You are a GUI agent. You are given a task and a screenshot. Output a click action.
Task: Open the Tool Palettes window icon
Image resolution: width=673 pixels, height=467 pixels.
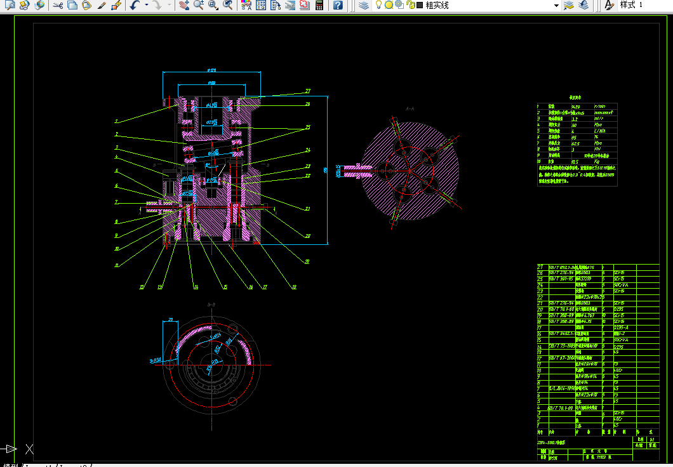point(276,5)
